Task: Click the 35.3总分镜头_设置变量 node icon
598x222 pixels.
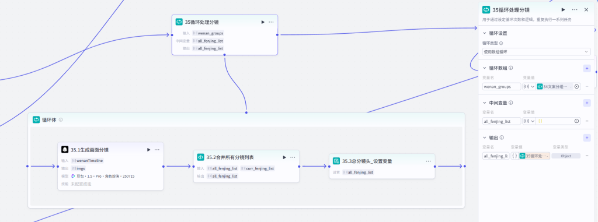Action: point(336,161)
